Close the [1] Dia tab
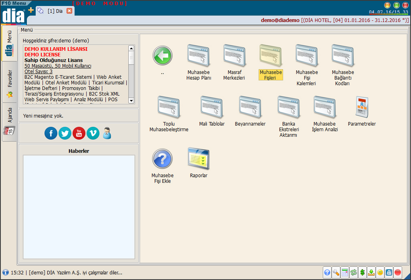Image resolution: width=411 pixels, height=280 pixels. pos(69,11)
